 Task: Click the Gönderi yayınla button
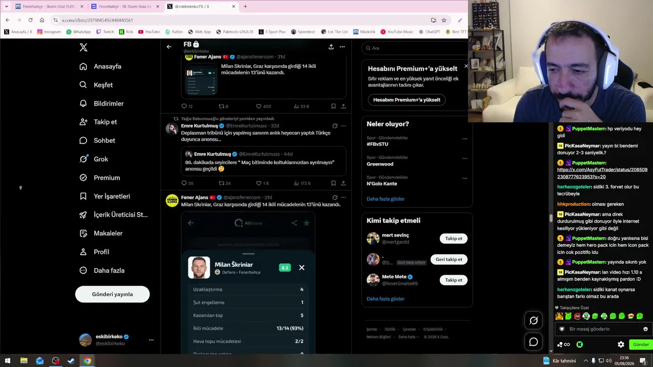tap(112, 294)
